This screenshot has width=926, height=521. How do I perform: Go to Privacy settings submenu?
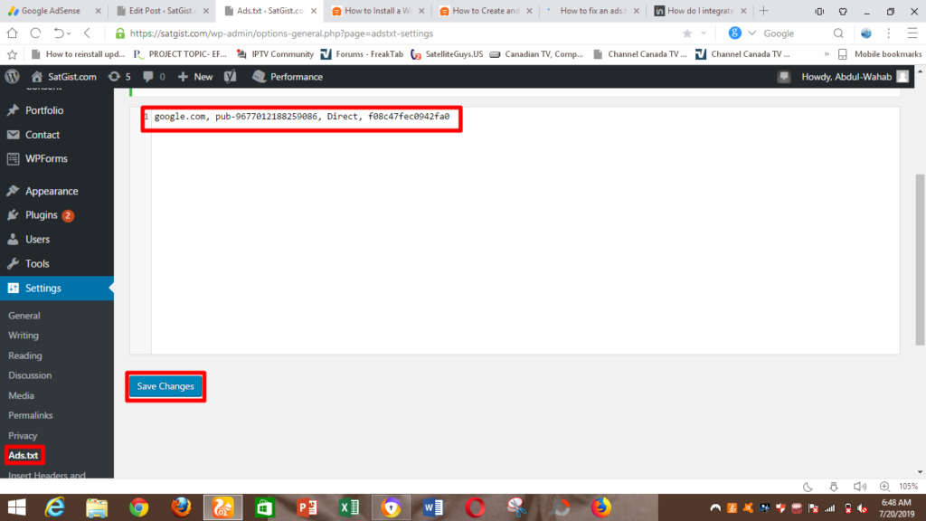point(23,435)
